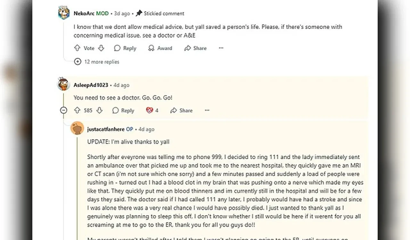Downvote AsleepAd1023's comment
The height and width of the screenshot is (240, 410).
(x=100, y=110)
